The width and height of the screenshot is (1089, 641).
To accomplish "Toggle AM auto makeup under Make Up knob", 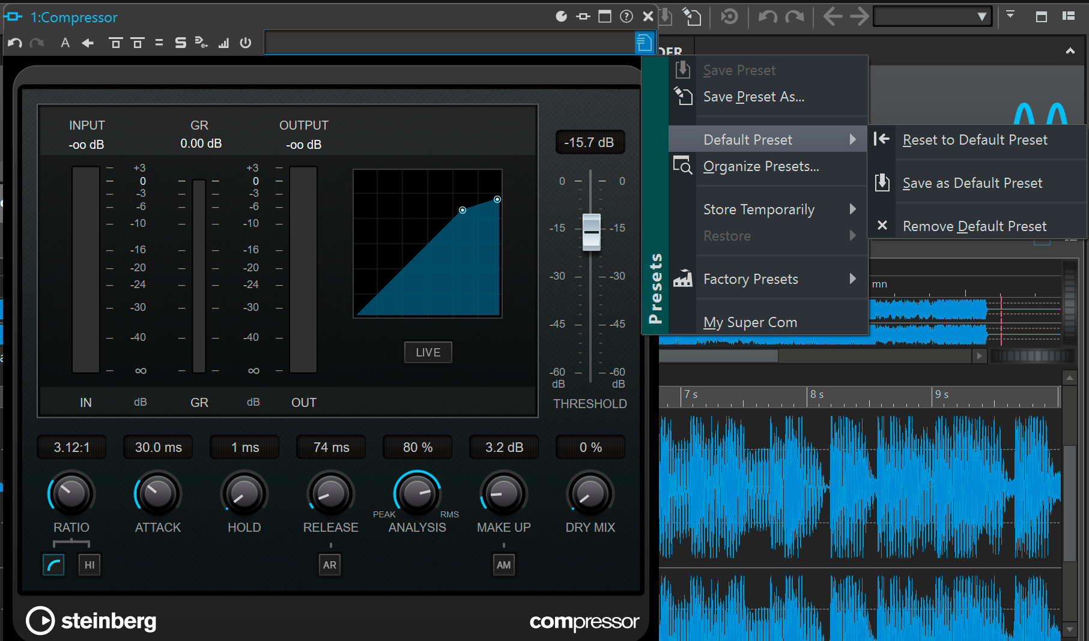I will (504, 564).
